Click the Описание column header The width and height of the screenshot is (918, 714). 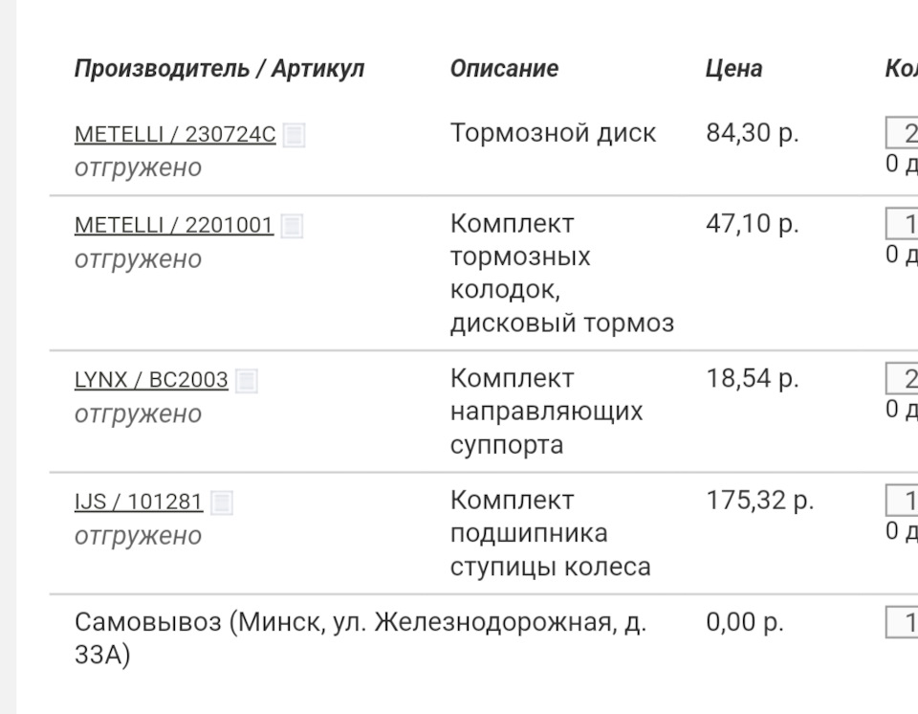[x=504, y=69]
